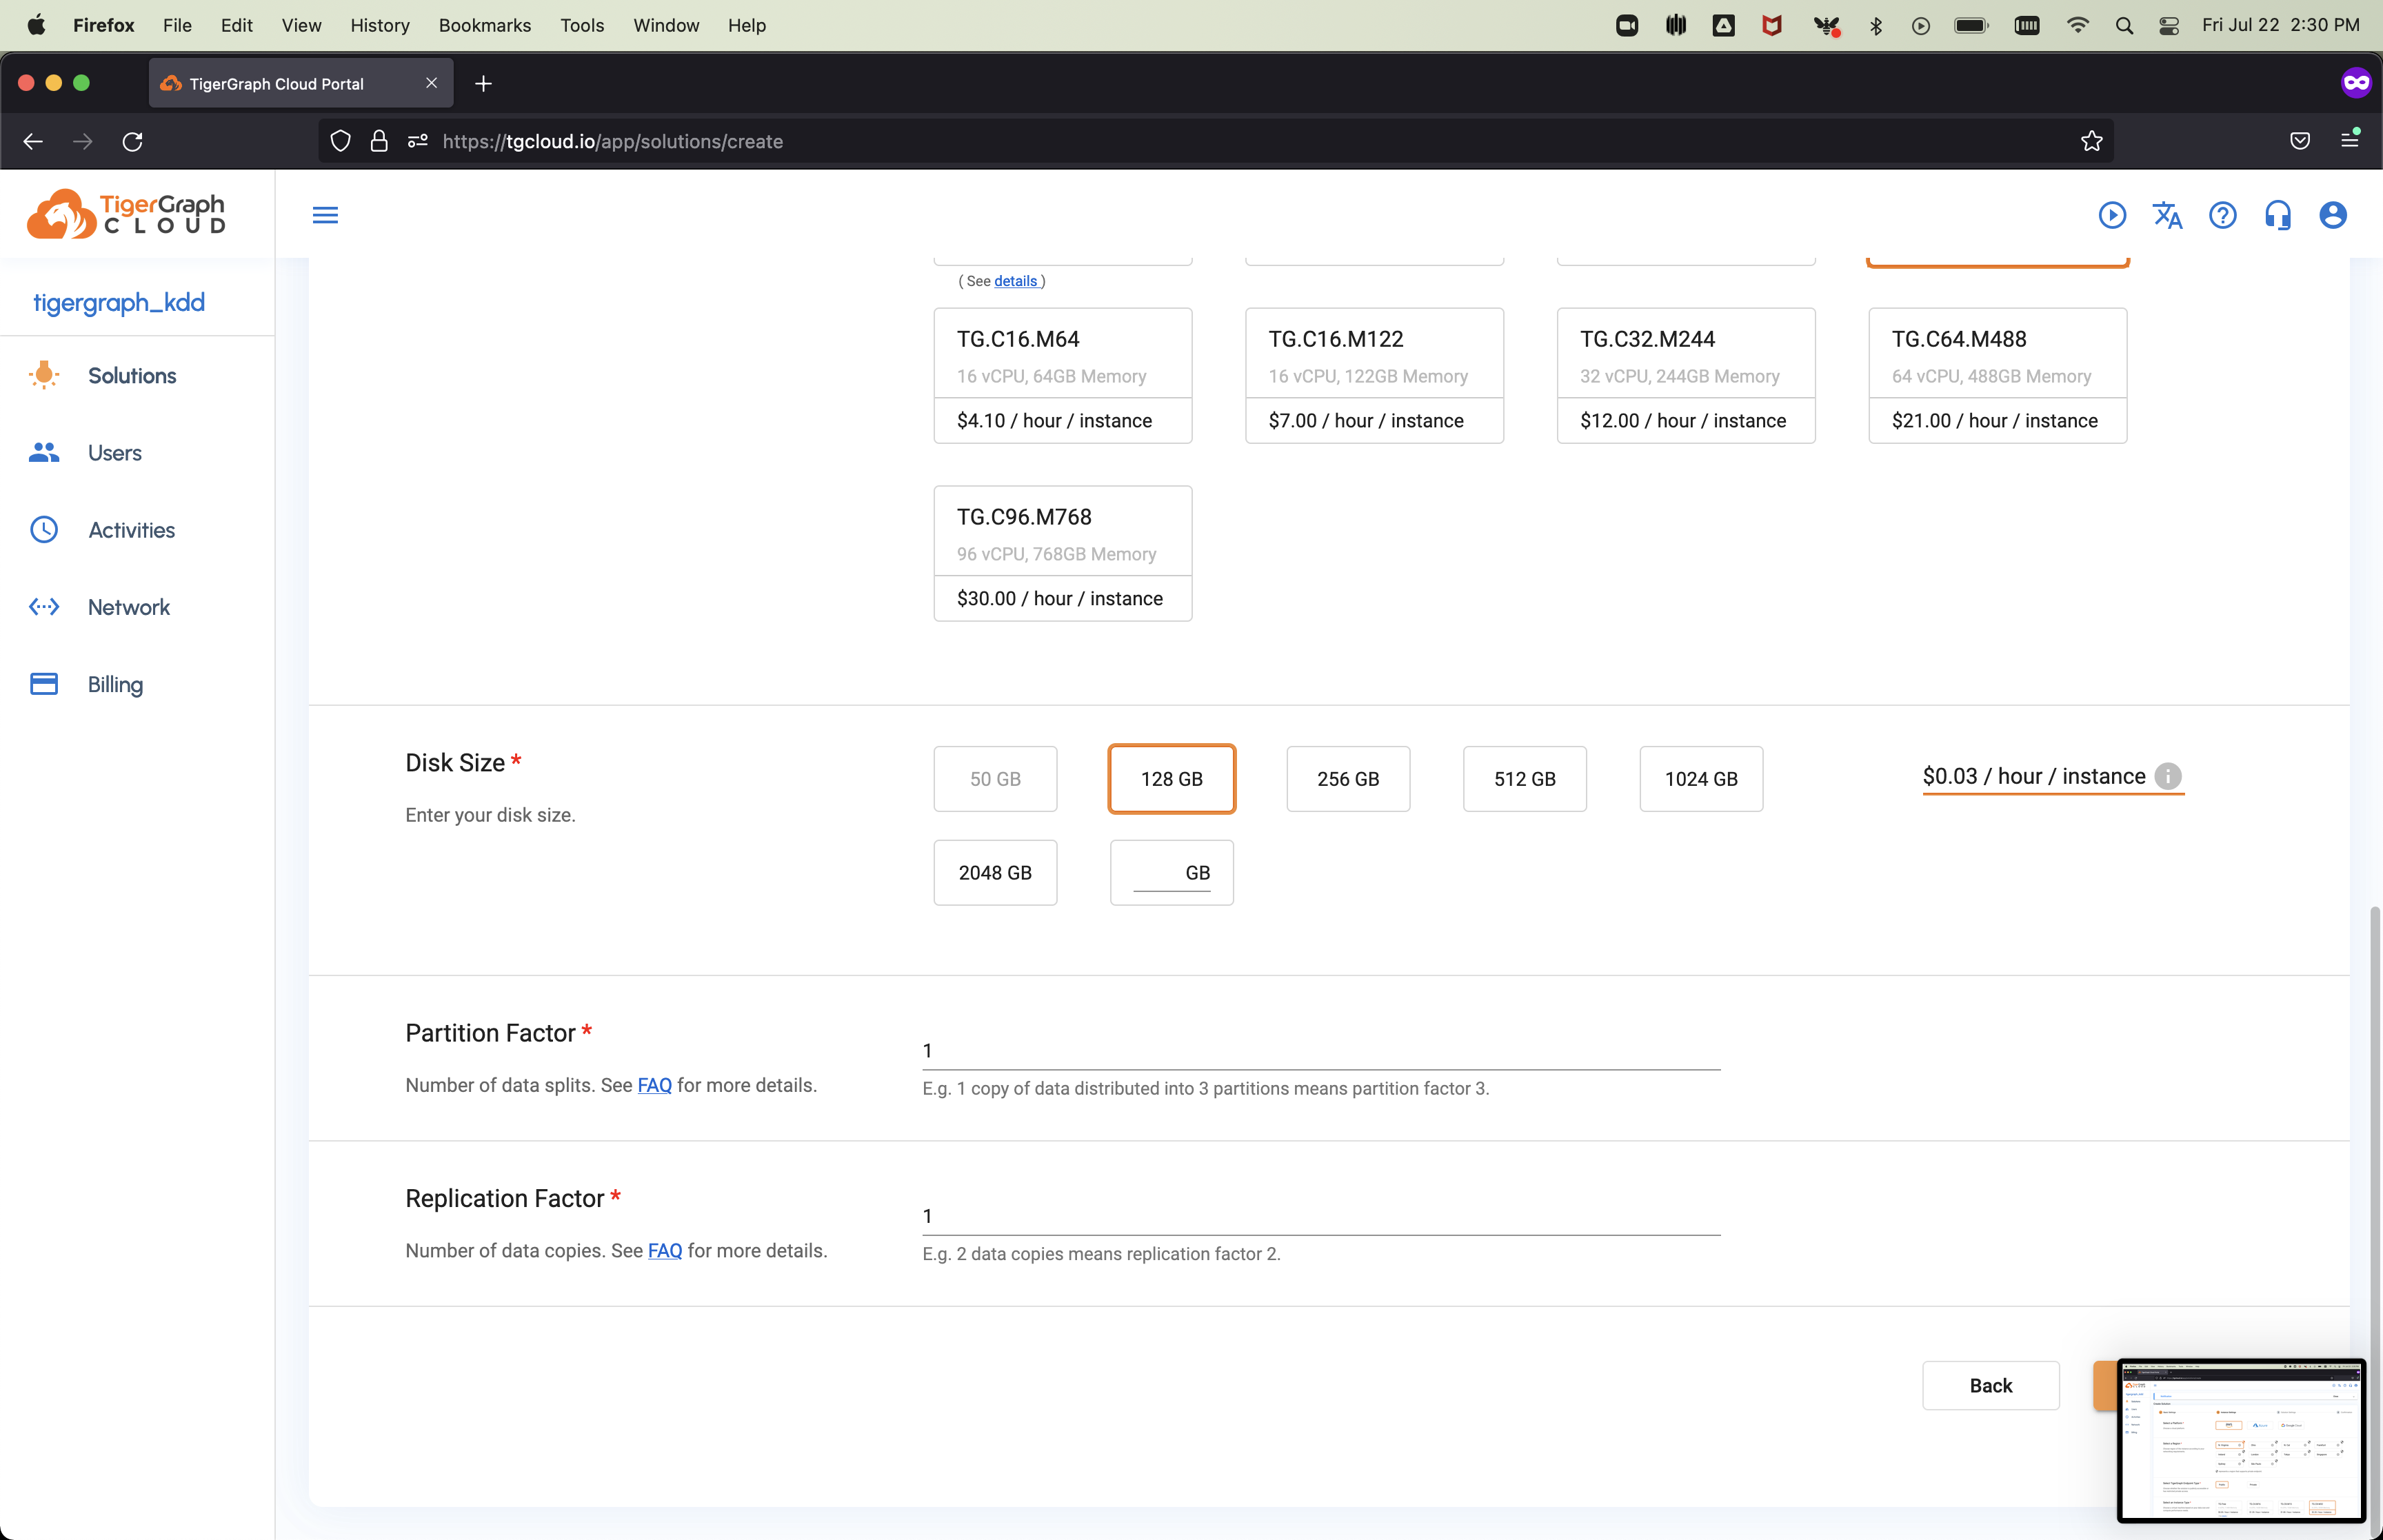Click the hamburger menu icon
This screenshot has height=1540, width=2383.
coord(325,215)
